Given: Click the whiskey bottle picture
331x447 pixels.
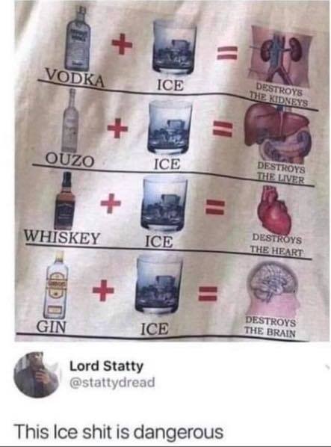Looking at the screenshot, I should coord(65,200).
